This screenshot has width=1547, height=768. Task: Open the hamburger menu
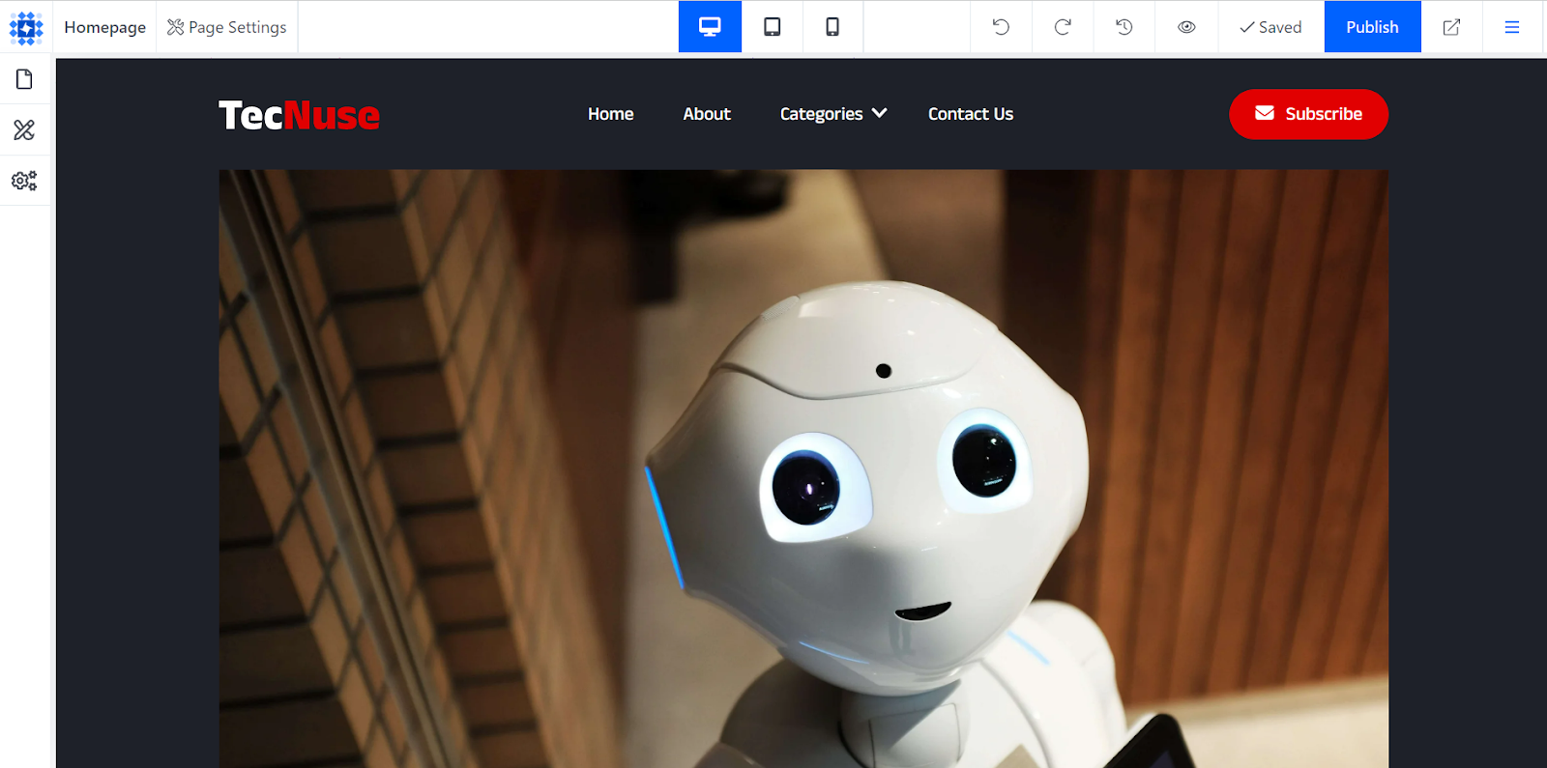pos(1512,27)
